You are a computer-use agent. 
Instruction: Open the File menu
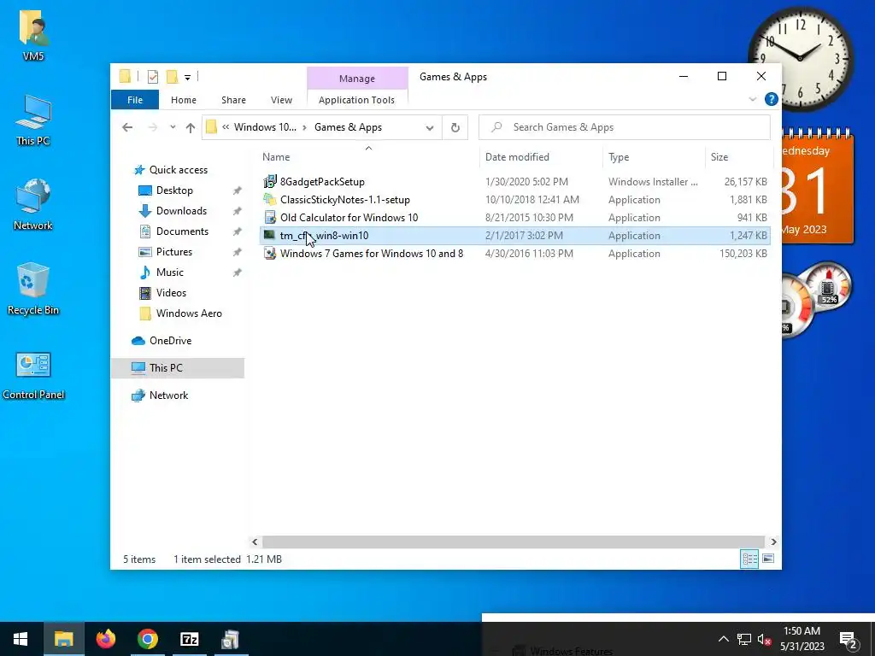(x=135, y=100)
